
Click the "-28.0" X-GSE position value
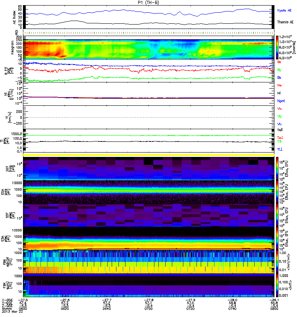click(232, 300)
